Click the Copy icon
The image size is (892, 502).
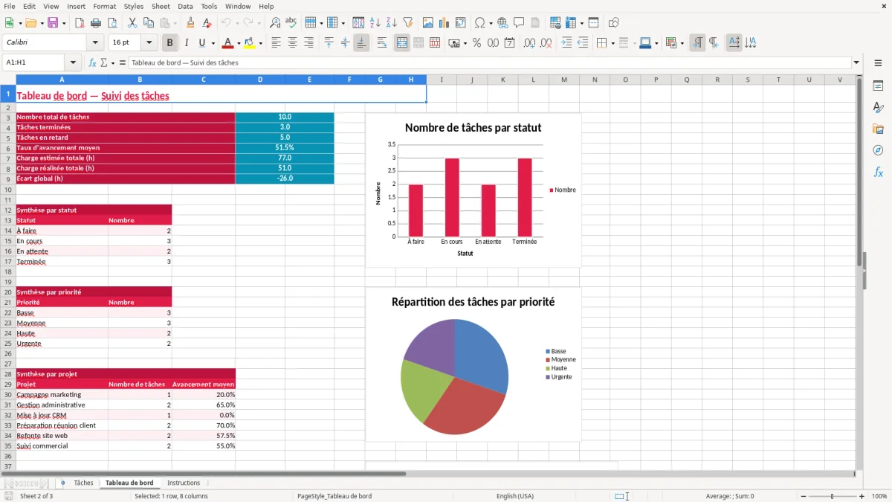[x=149, y=23]
